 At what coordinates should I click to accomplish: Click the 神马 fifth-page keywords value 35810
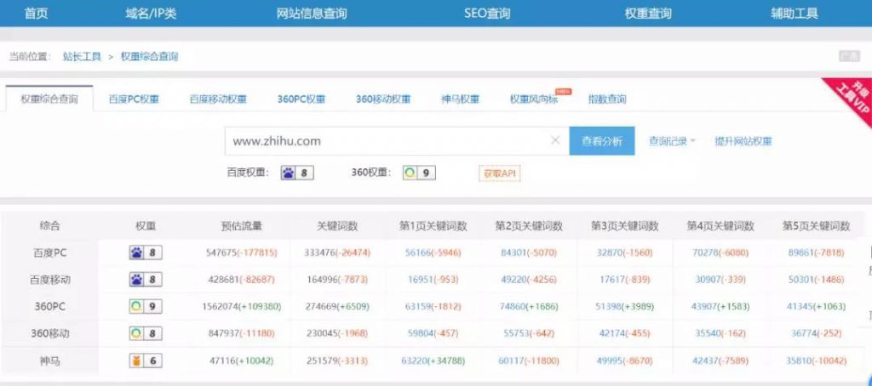coord(798,360)
